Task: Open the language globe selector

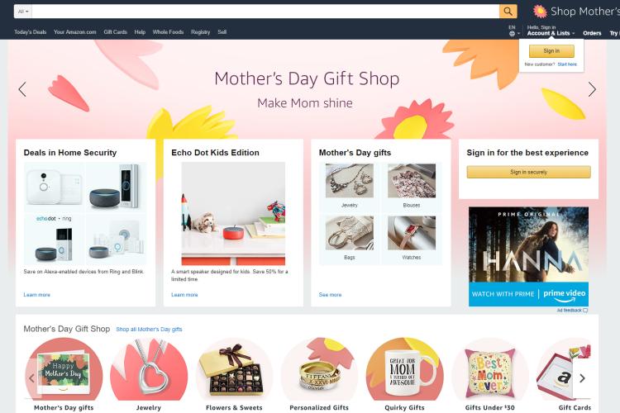Action: [x=513, y=34]
